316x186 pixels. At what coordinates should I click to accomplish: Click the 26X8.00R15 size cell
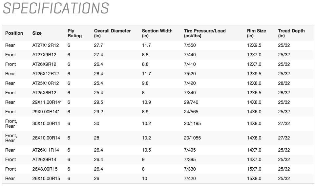[46, 169]
